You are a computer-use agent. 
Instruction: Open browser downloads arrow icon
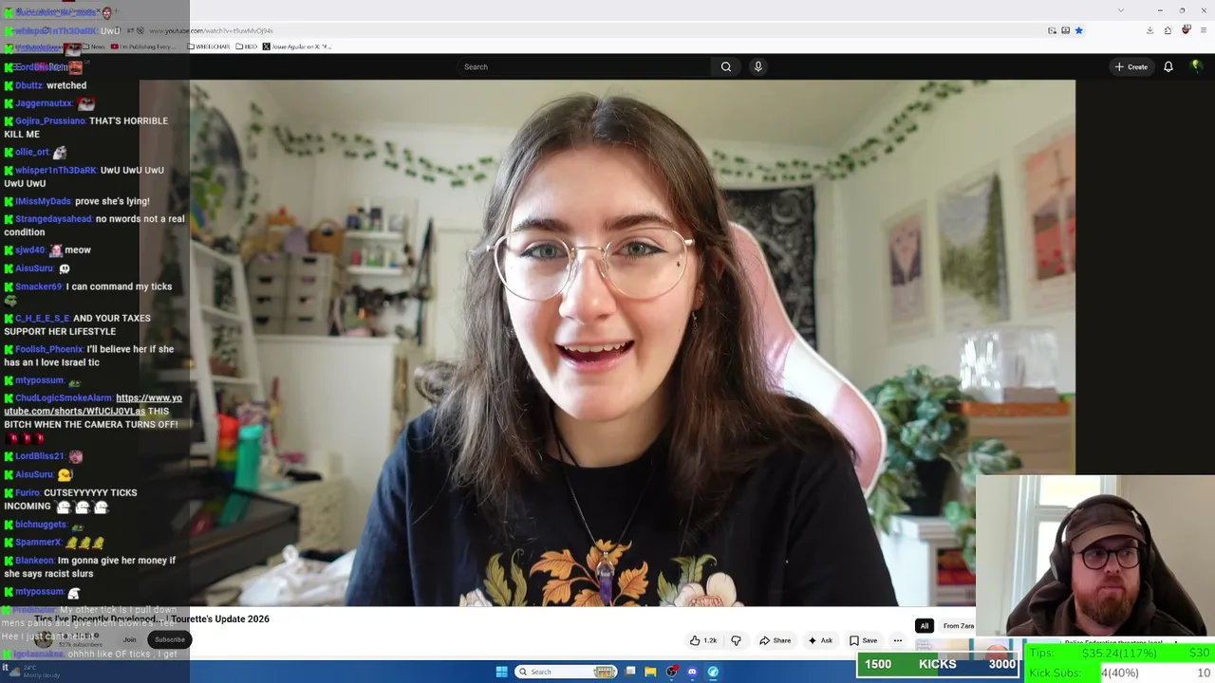1150,30
